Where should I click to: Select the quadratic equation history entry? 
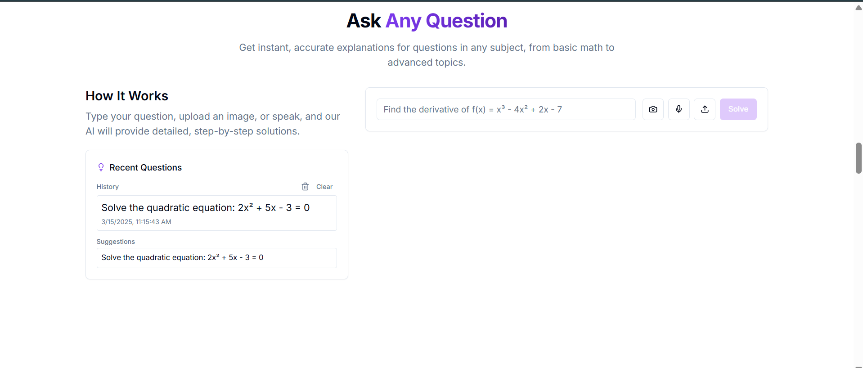[216, 213]
